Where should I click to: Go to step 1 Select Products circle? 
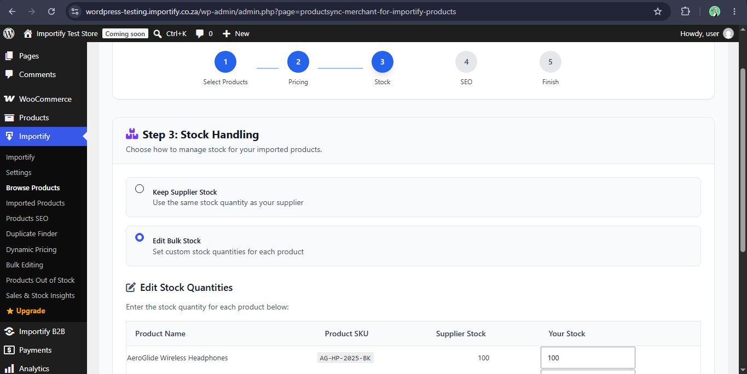pyautogui.click(x=225, y=62)
